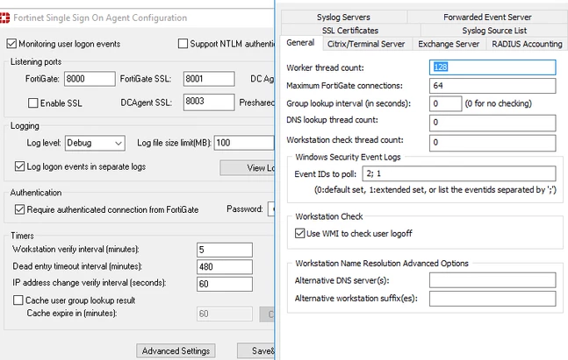This screenshot has height=360, width=568.
Task: Click the Save button at the bottom
Action: pyautogui.click(x=256, y=350)
